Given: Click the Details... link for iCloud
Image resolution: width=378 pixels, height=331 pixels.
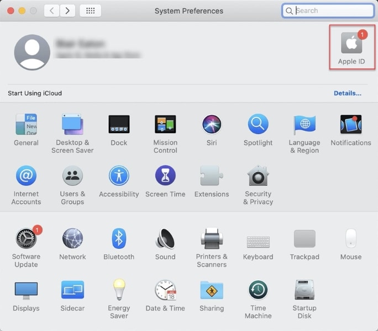Looking at the screenshot, I should pyautogui.click(x=348, y=93).
